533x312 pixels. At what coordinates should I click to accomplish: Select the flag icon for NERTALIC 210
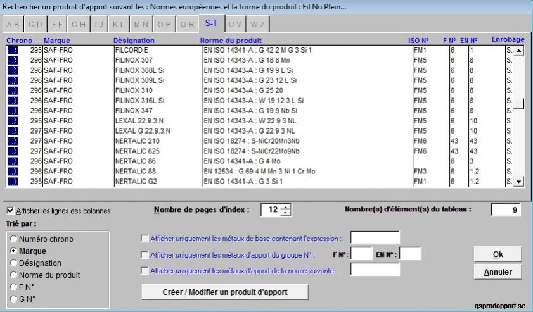pos(12,141)
